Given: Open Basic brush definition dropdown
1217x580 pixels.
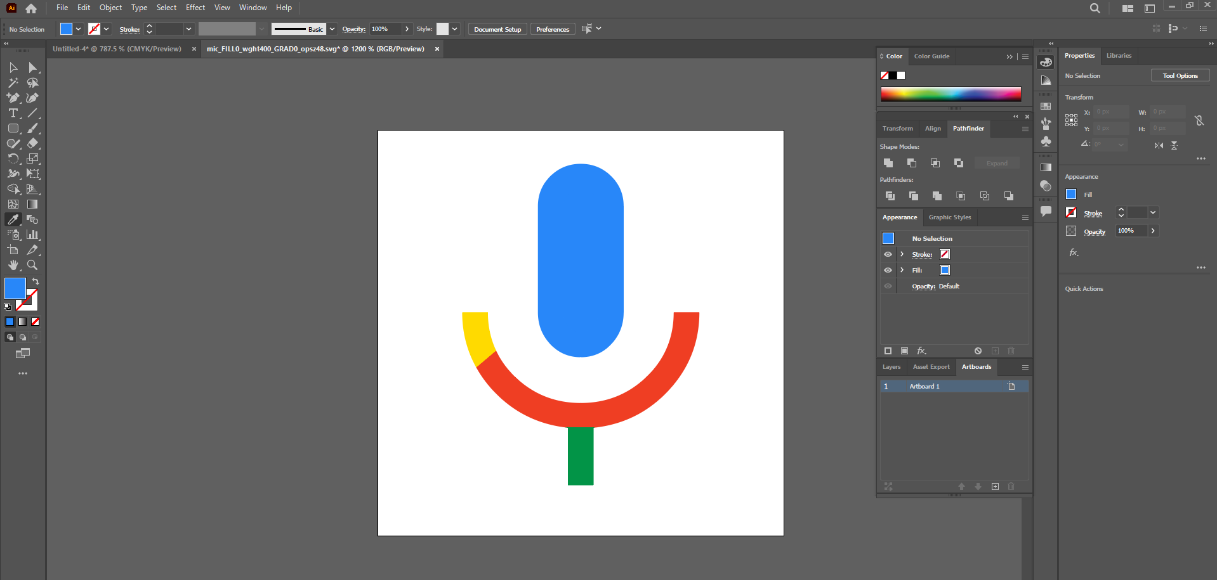Looking at the screenshot, I should click(331, 29).
